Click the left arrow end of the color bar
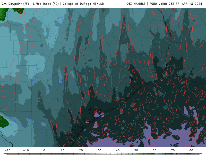206x155 pixels. point(5,154)
